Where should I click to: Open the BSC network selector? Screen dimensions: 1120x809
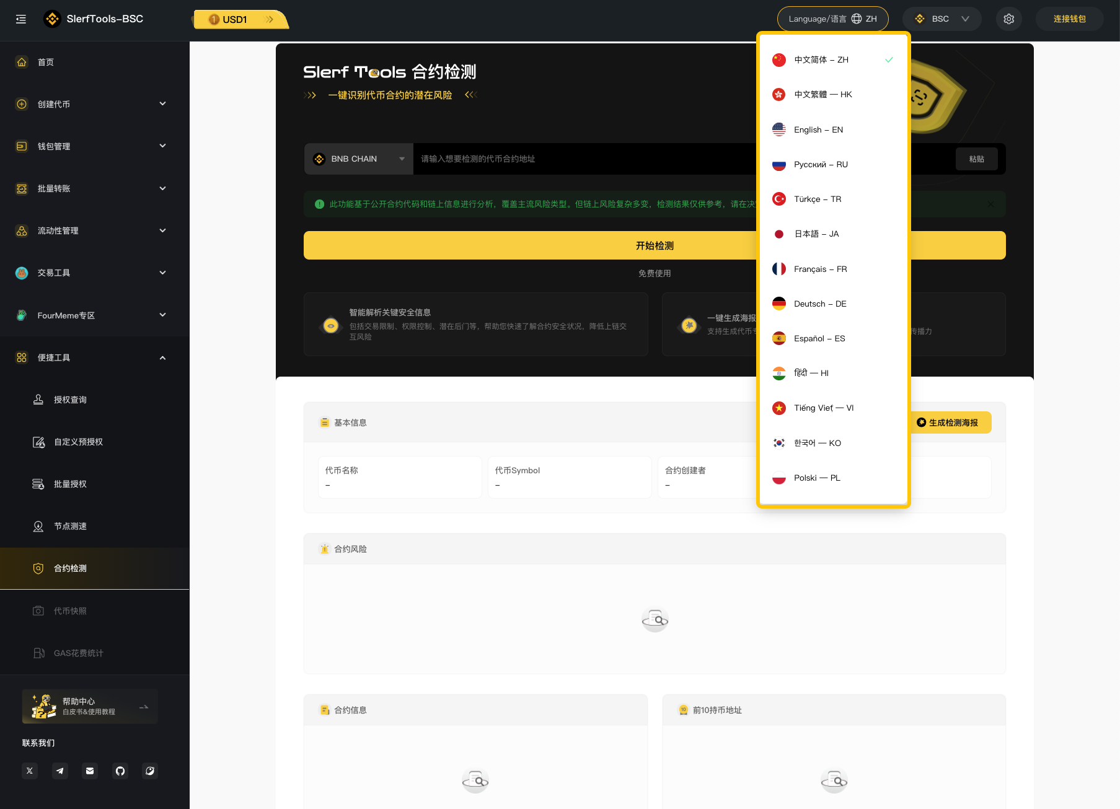[941, 19]
